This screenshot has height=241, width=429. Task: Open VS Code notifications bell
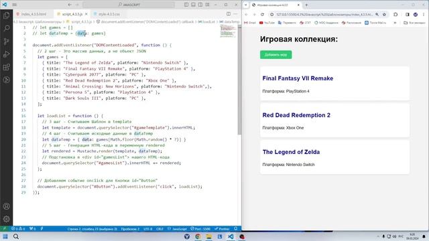click(236, 229)
